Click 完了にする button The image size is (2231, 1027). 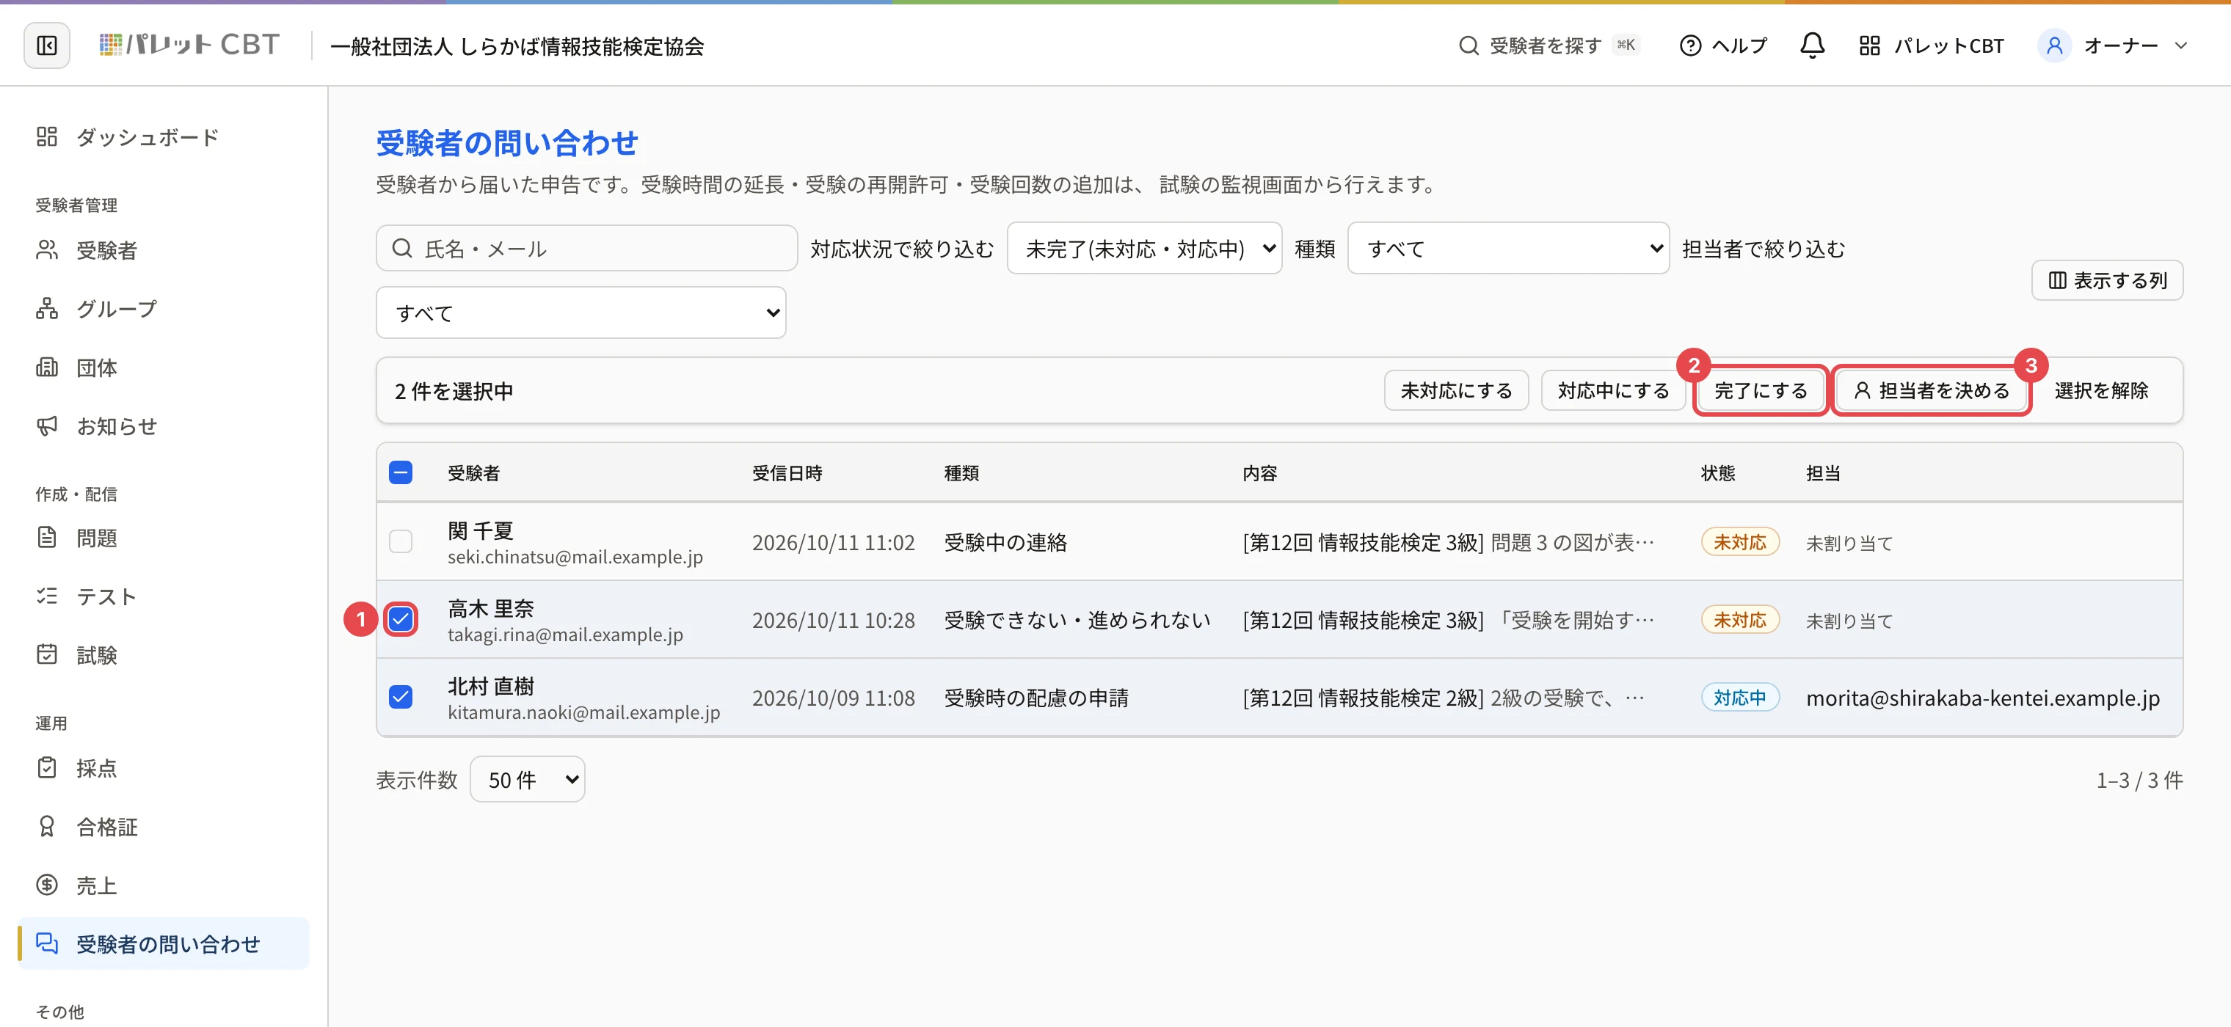[1761, 390]
